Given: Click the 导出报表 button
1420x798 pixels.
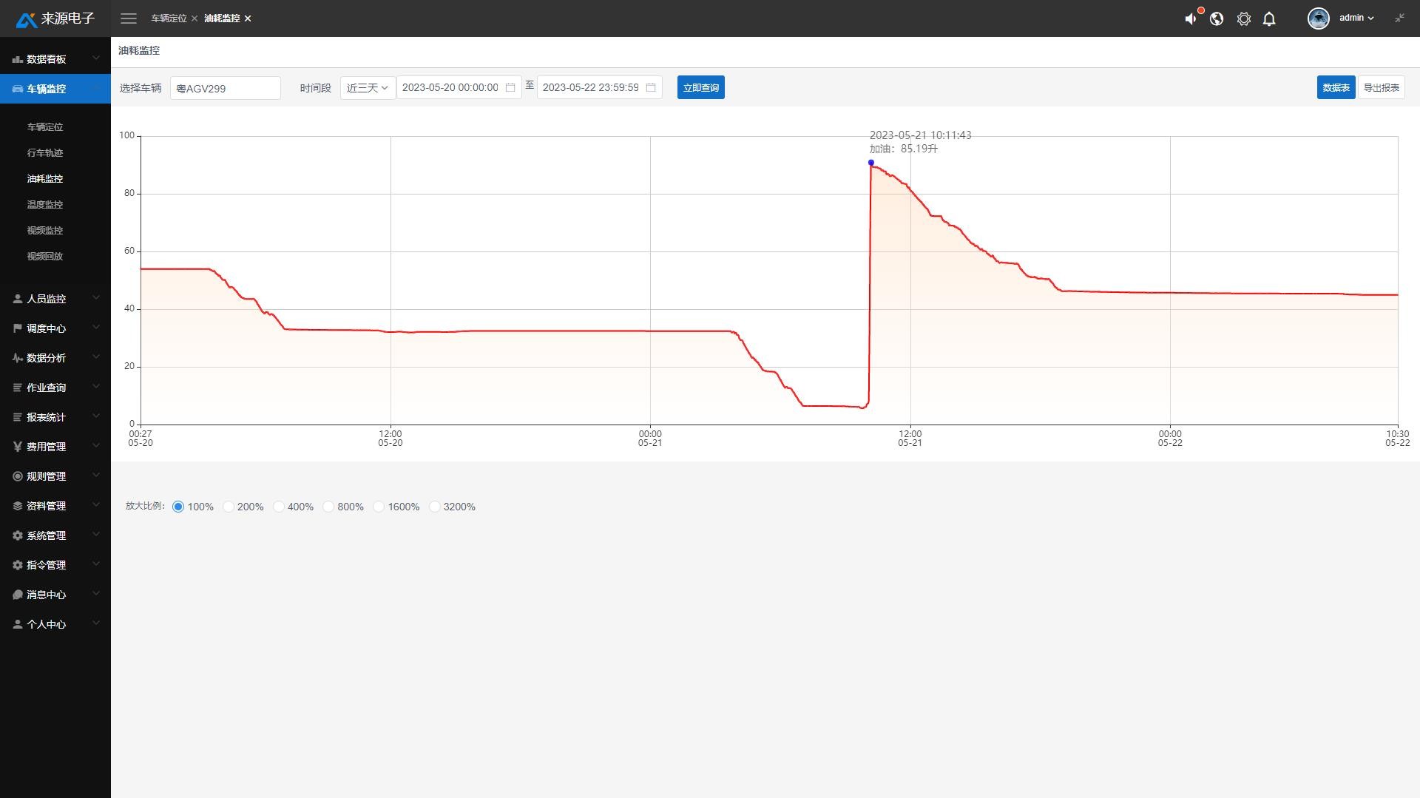Looking at the screenshot, I should click(1381, 88).
